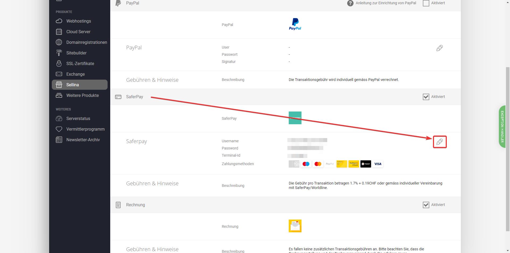Image resolution: width=510 pixels, height=253 pixels.
Task: Click the PayPal icon under Zahlungsmethoden
Action: click(330, 164)
